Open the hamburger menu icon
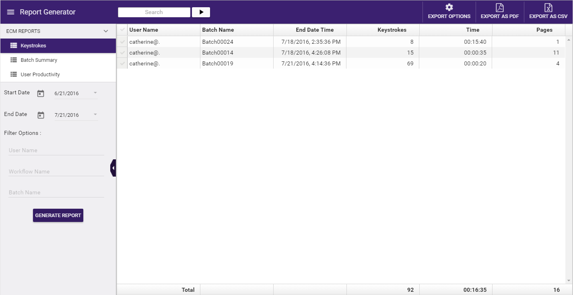The image size is (573, 295). click(x=10, y=12)
